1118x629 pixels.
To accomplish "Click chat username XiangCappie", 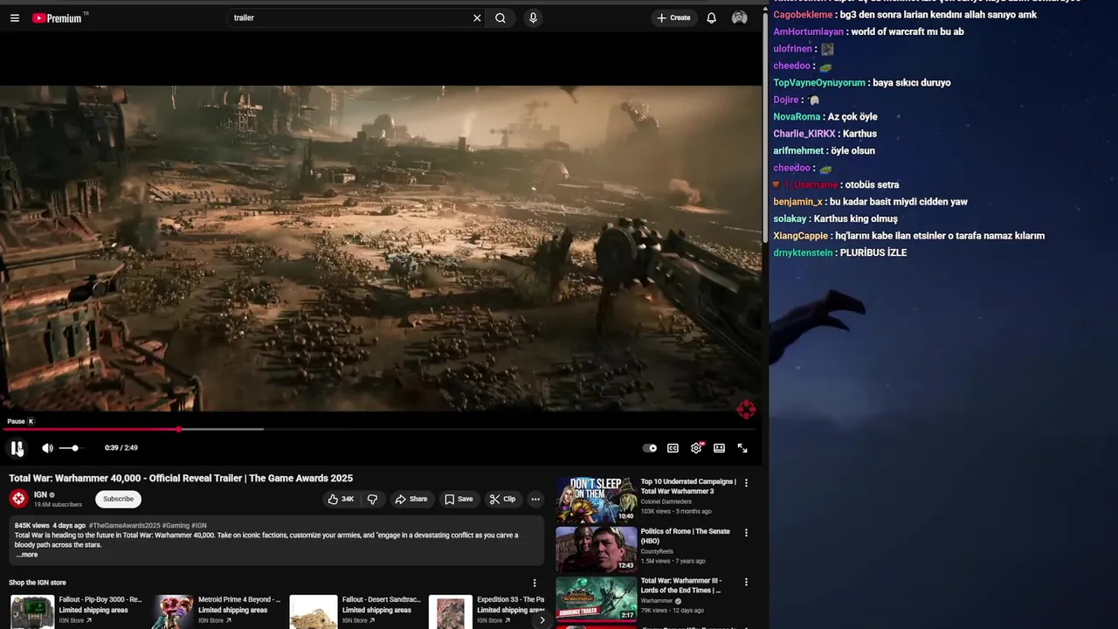I will [800, 236].
